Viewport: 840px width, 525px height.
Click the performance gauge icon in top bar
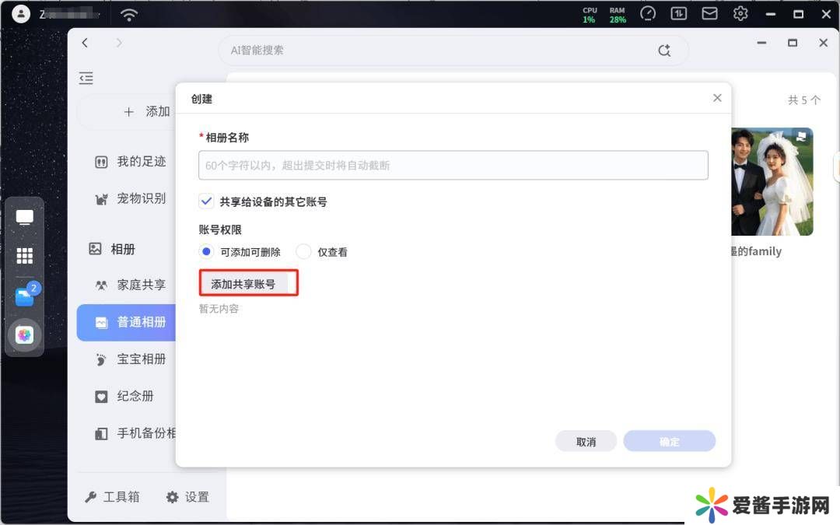[x=648, y=14]
